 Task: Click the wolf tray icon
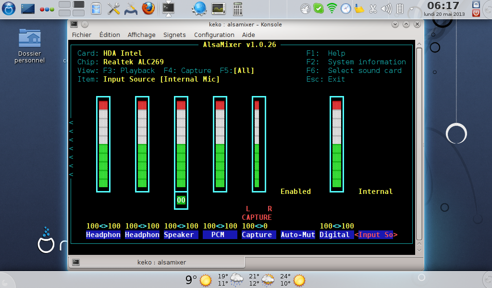305,9
